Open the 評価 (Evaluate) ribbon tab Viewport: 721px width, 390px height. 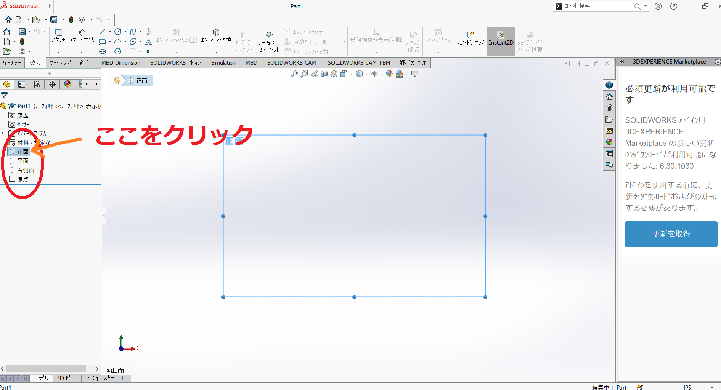coord(86,63)
